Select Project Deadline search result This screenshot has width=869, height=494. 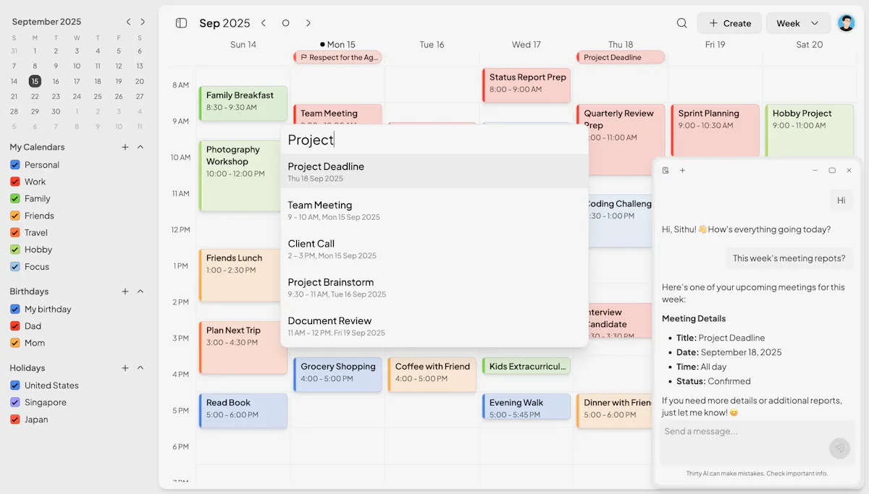point(434,171)
